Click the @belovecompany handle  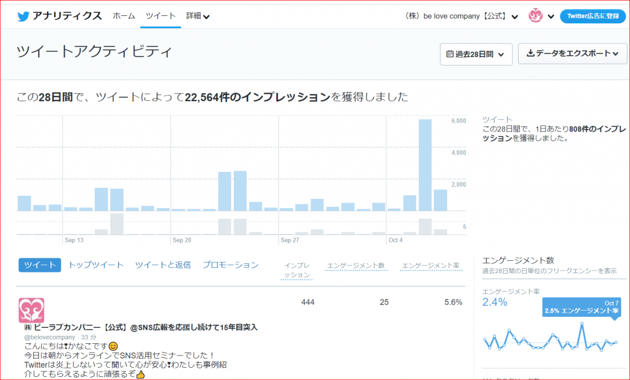(49, 337)
